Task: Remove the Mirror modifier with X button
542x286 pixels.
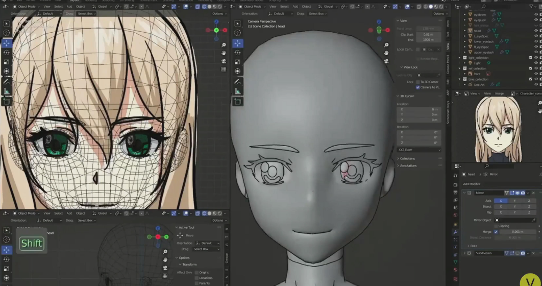Action: pos(533,193)
